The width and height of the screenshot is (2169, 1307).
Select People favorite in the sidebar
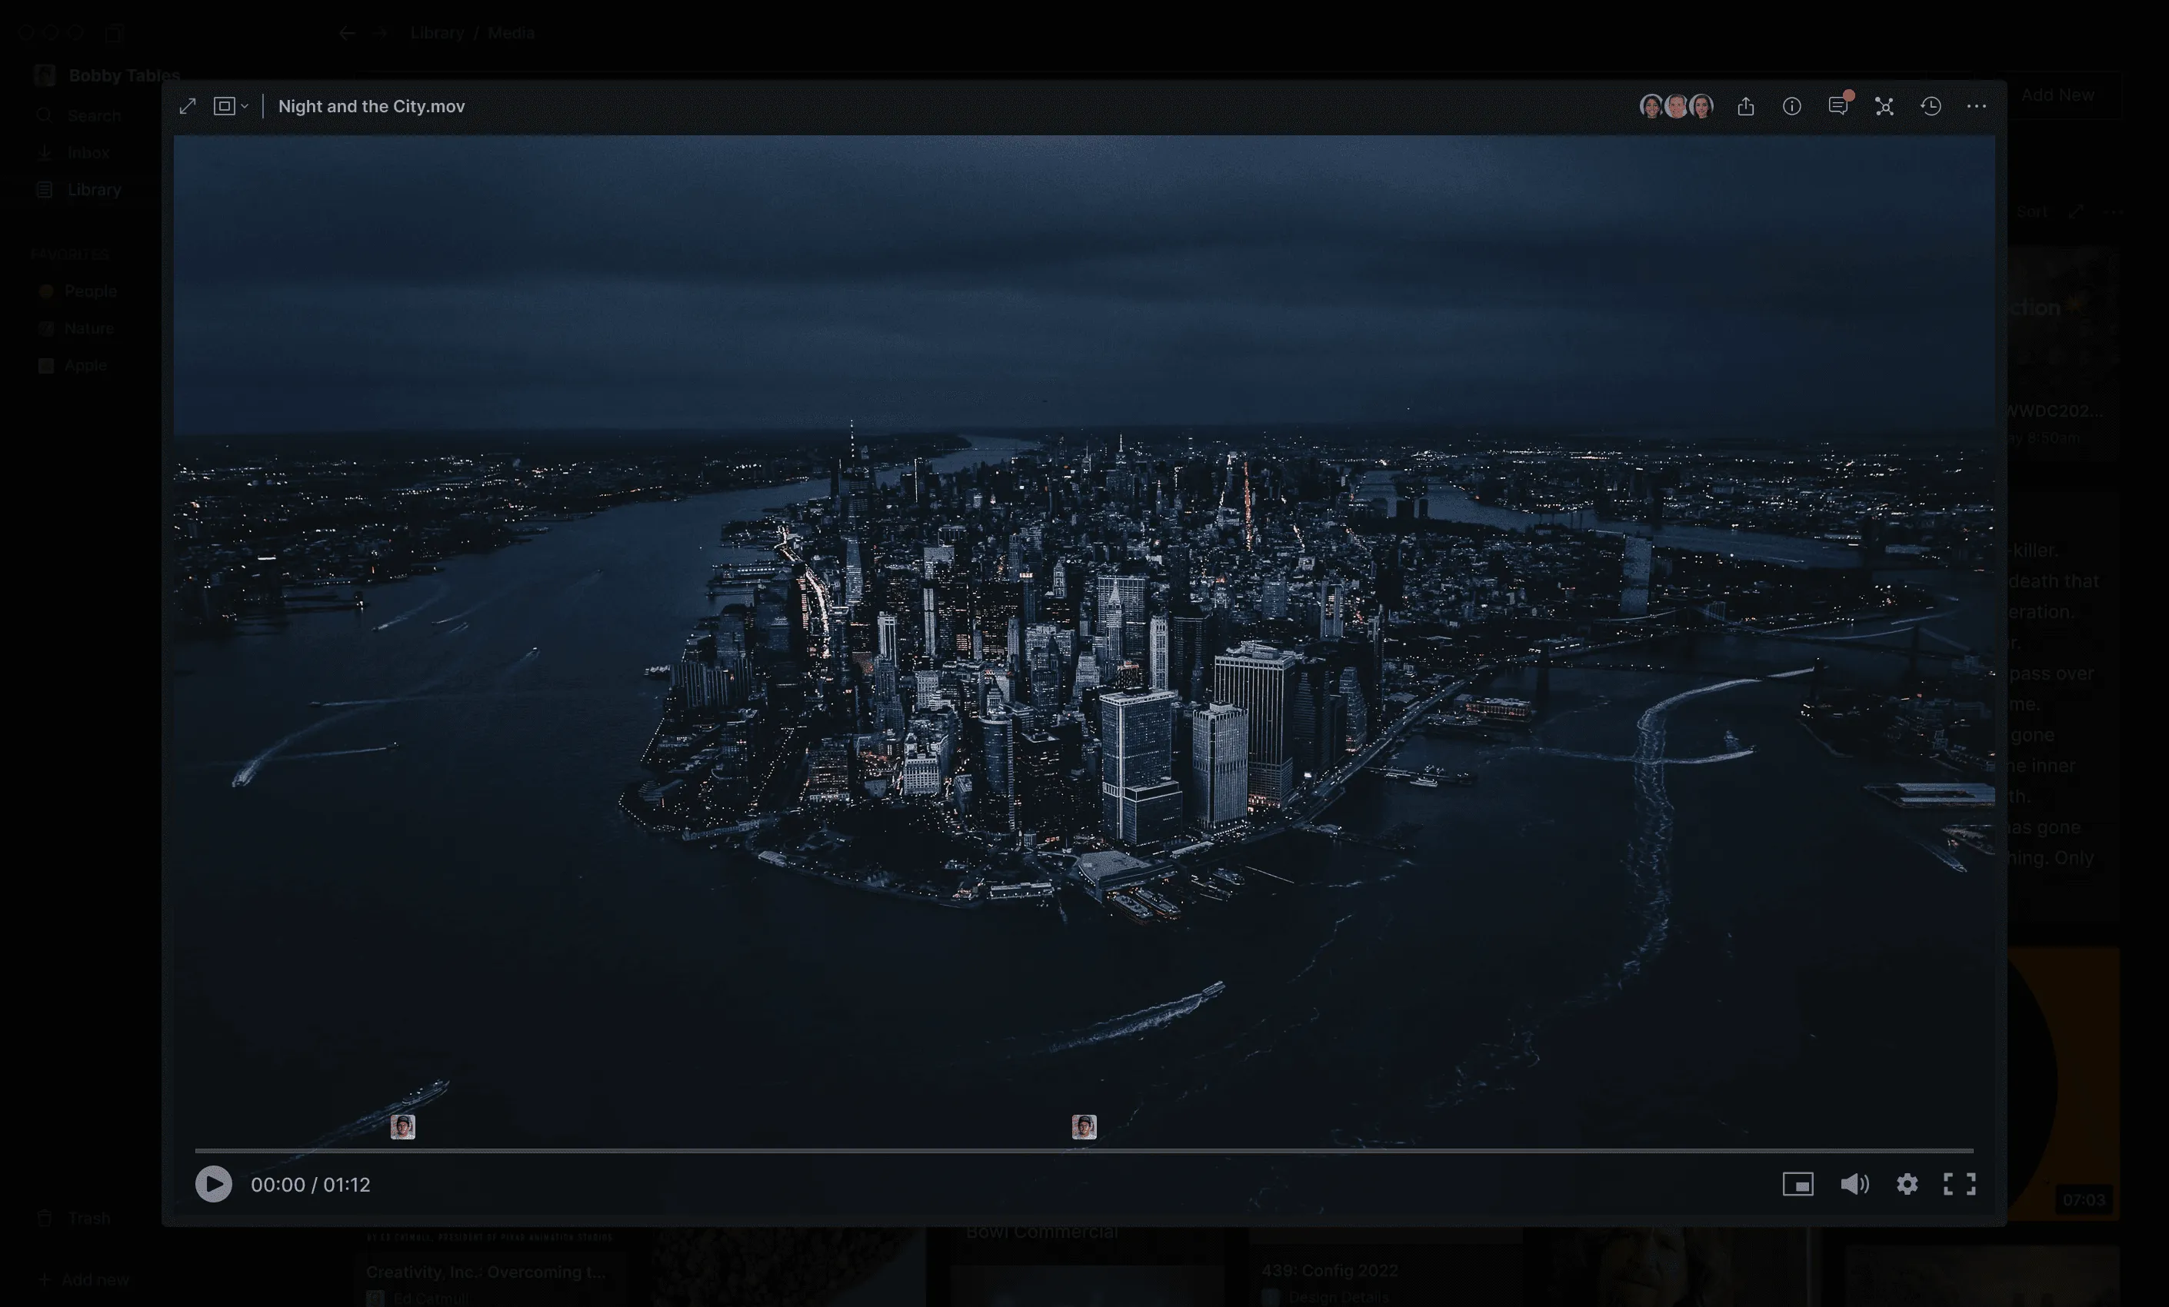pyautogui.click(x=78, y=291)
